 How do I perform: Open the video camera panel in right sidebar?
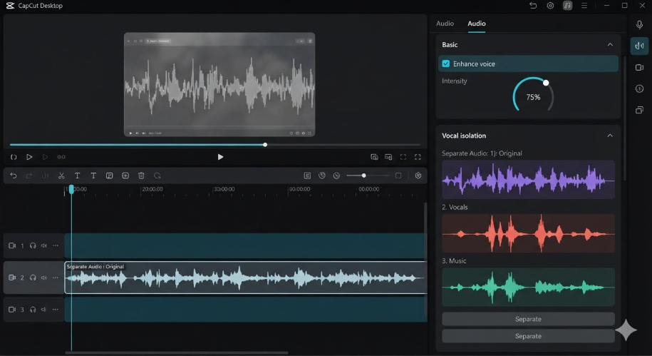click(639, 68)
